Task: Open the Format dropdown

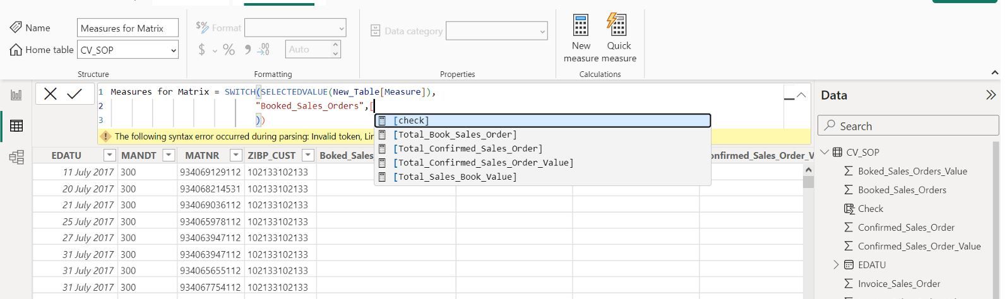Action: point(342,28)
